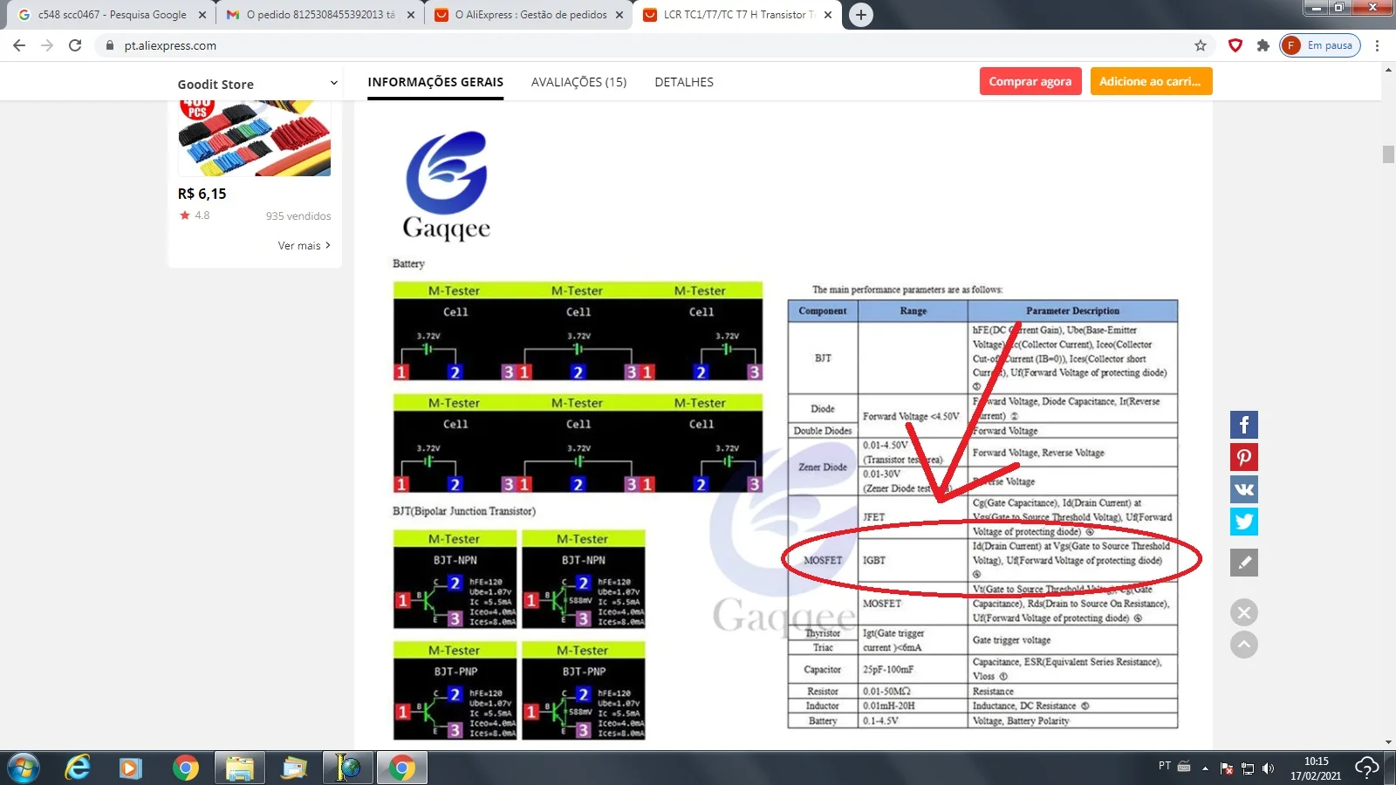Click the page vertical scrollbar thumb
The height and width of the screenshot is (785, 1396).
point(1388,154)
